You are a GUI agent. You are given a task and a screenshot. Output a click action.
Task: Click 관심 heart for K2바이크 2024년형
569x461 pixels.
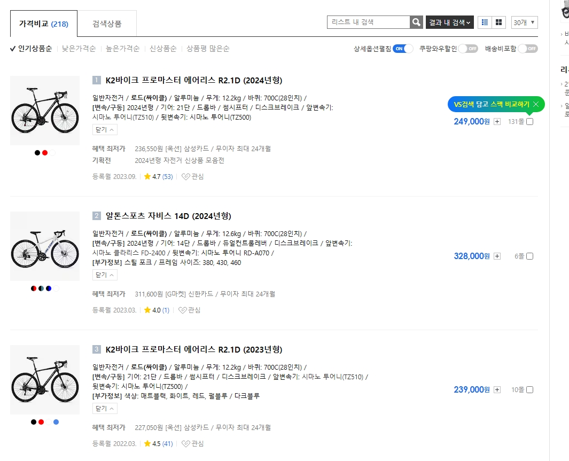pyautogui.click(x=192, y=177)
